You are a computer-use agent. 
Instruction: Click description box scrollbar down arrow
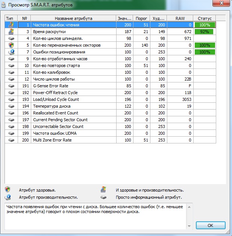pos(189,226)
